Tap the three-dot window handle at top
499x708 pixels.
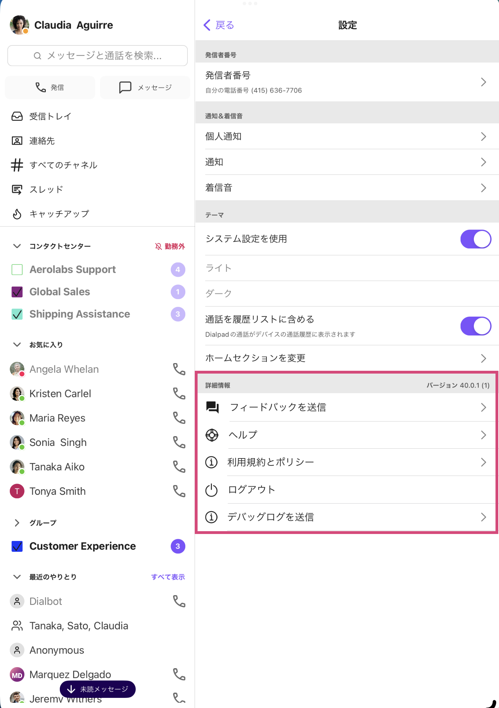tap(250, 3)
